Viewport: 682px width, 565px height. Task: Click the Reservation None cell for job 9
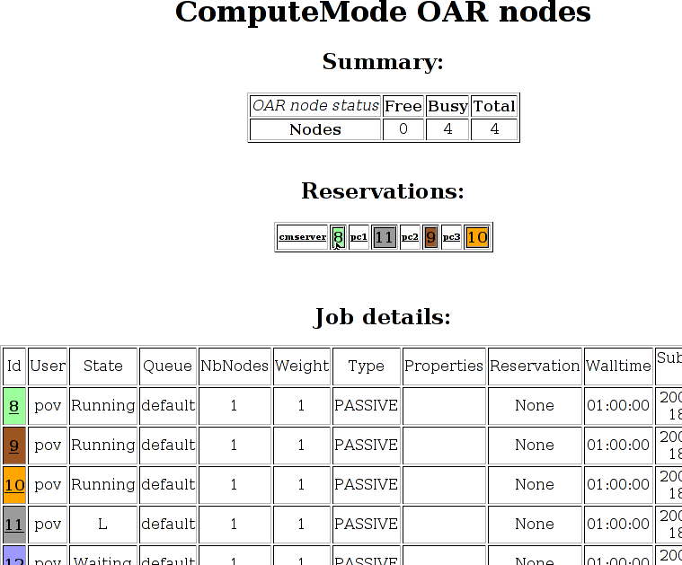point(535,445)
